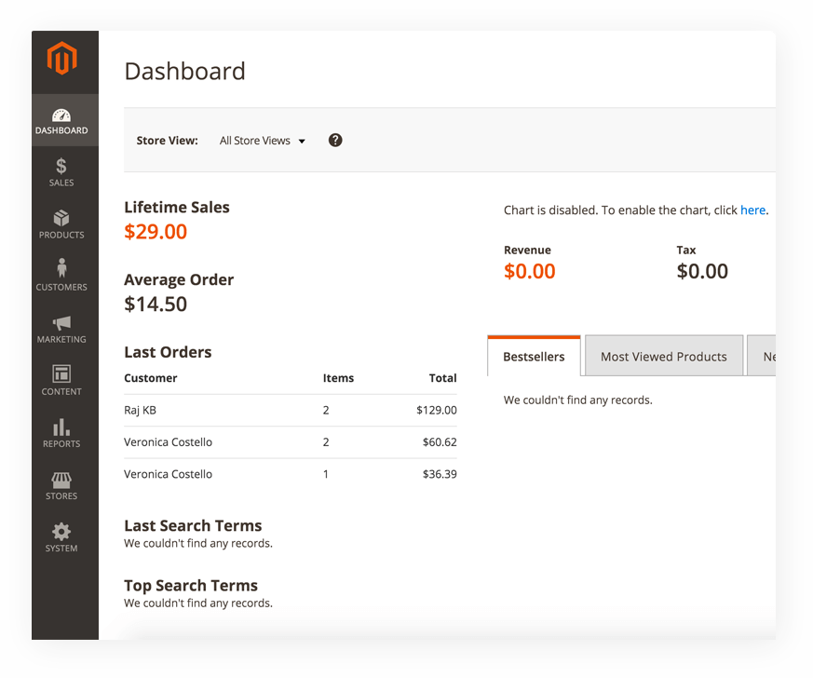The height and width of the screenshot is (678, 813).
Task: Select the Dashboard speedometer icon
Action: 61,114
